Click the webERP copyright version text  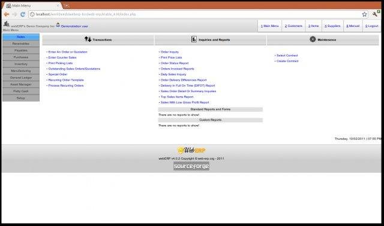point(191,158)
